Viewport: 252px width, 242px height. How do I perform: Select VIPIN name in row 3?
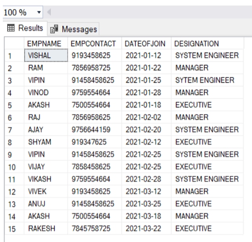tap(46, 80)
